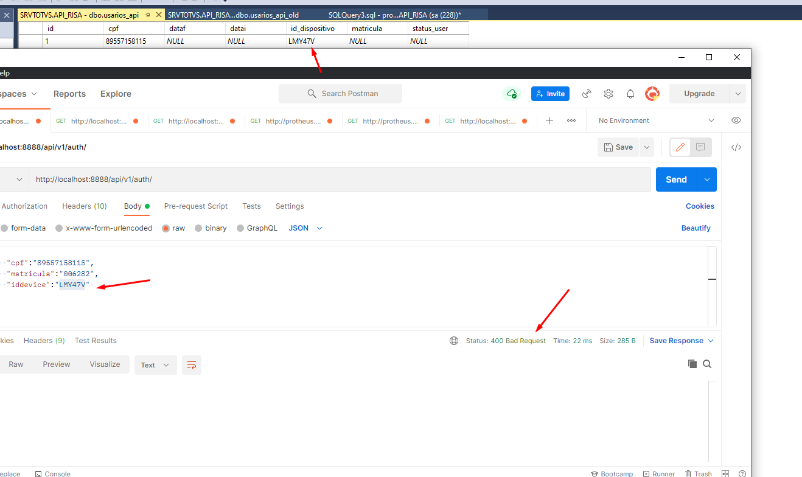
Task: Switch to request Headers (10) tab
Action: click(85, 206)
